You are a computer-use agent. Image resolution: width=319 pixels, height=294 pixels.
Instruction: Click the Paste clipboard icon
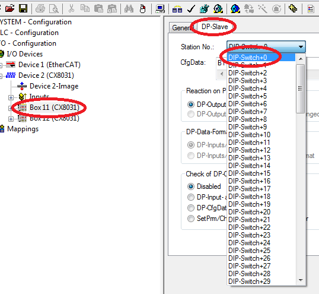(98, 9)
